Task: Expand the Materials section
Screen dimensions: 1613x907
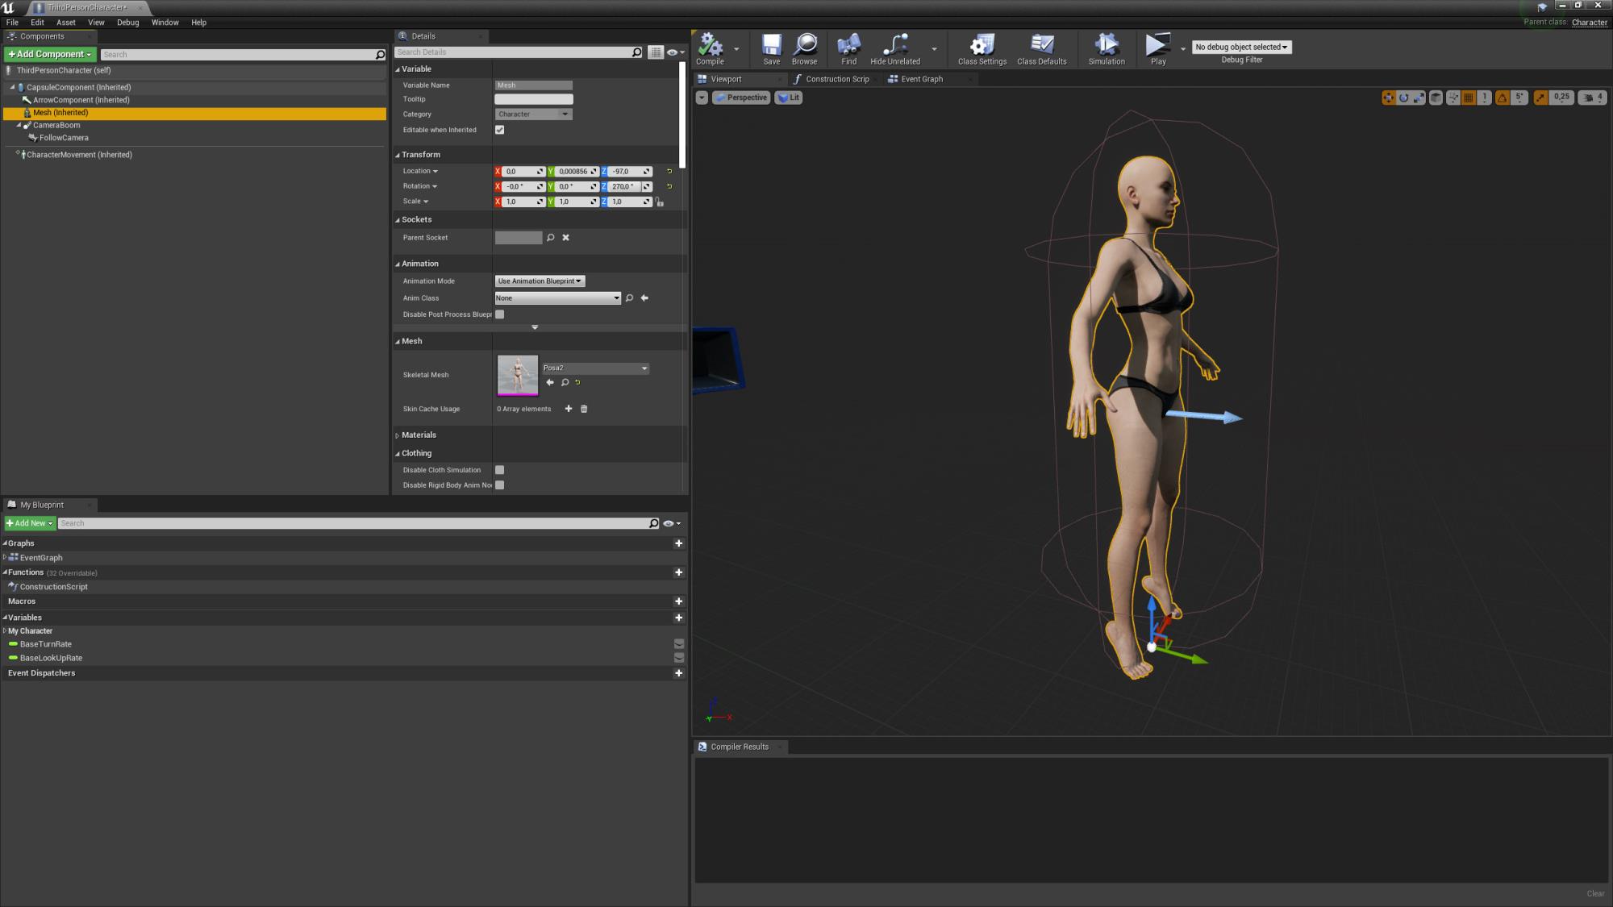Action: pos(397,435)
